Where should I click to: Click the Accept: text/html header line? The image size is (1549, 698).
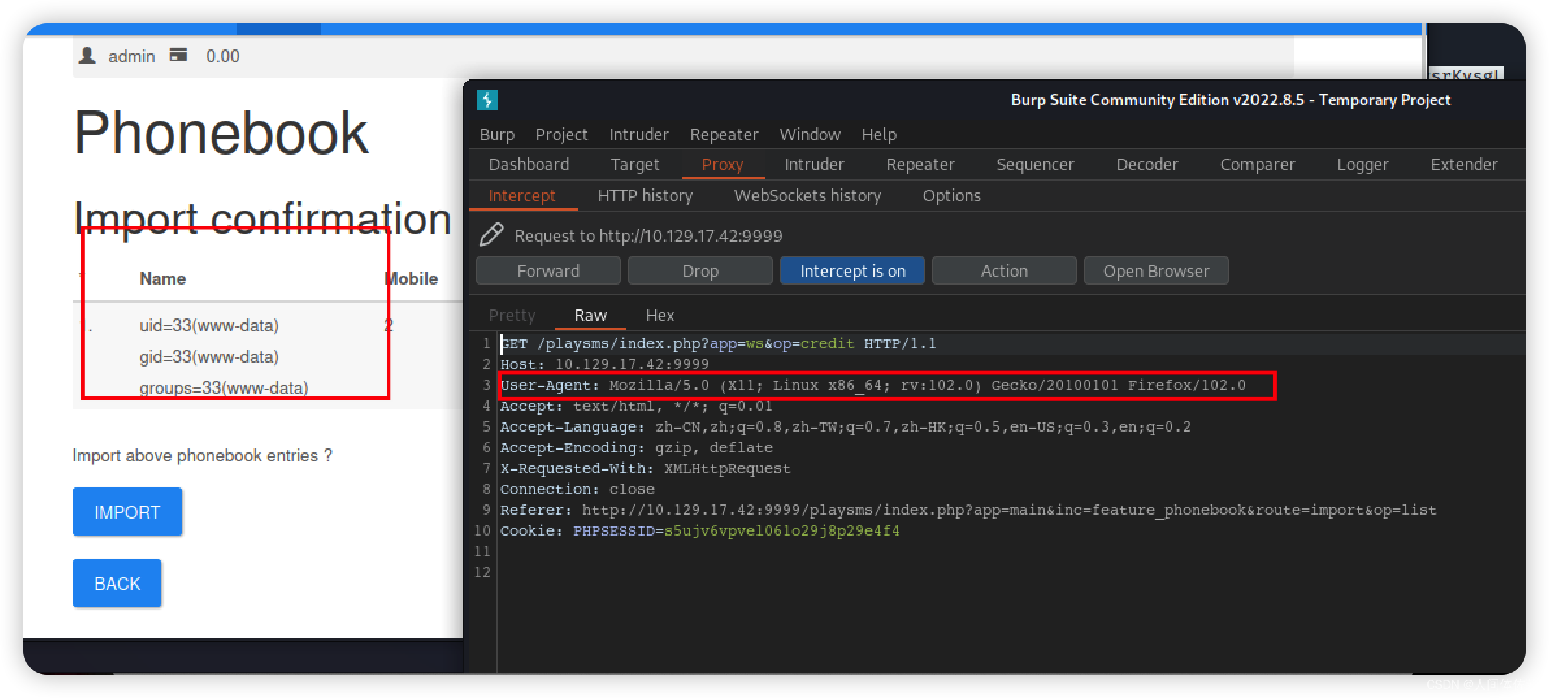636,406
